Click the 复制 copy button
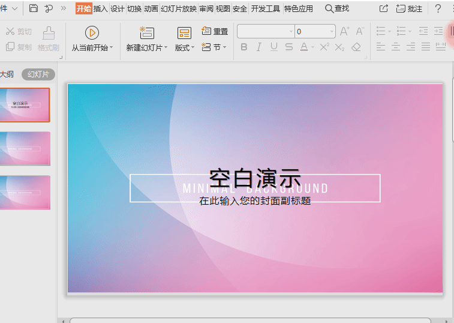Viewport: 454px width, 323px height. point(19,47)
